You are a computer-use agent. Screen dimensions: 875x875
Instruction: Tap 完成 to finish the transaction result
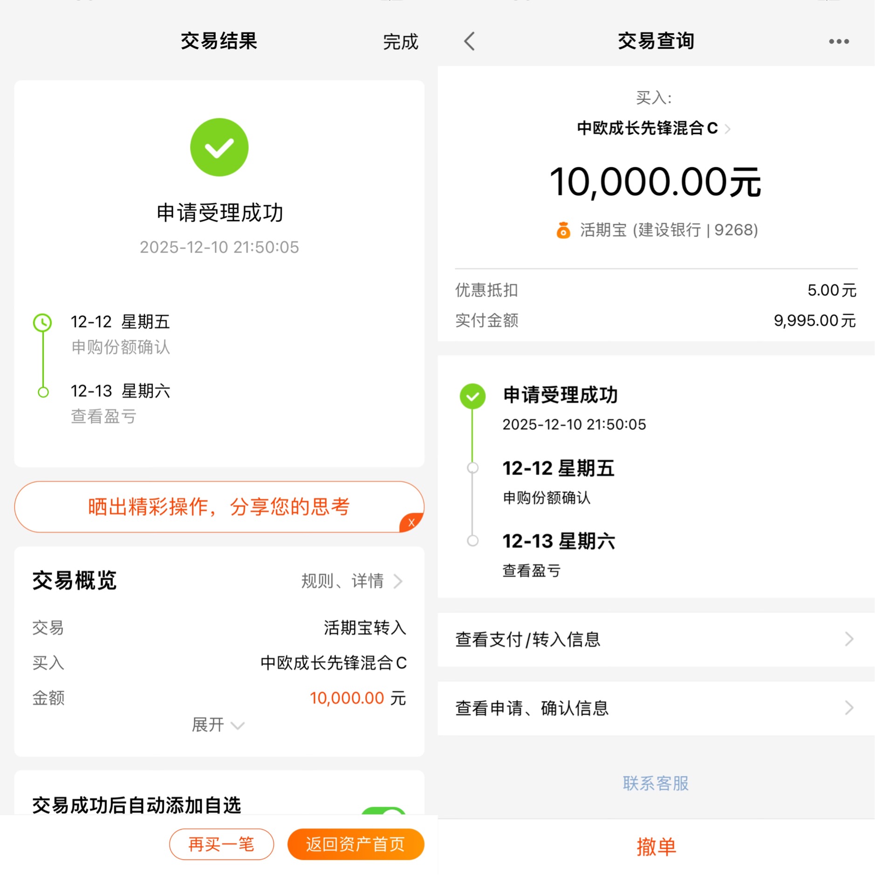[x=400, y=41]
